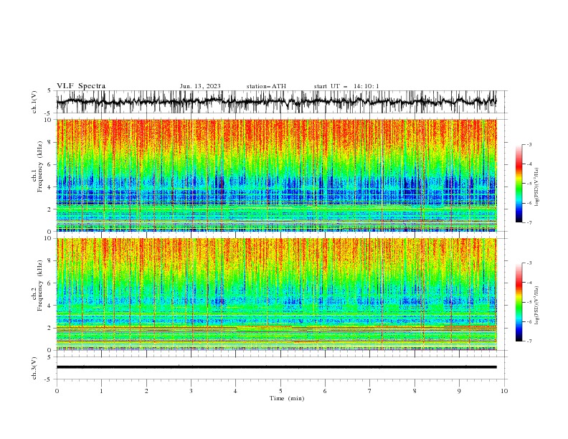
Task: Click the time axis tick label '1'
Action: click(101, 391)
